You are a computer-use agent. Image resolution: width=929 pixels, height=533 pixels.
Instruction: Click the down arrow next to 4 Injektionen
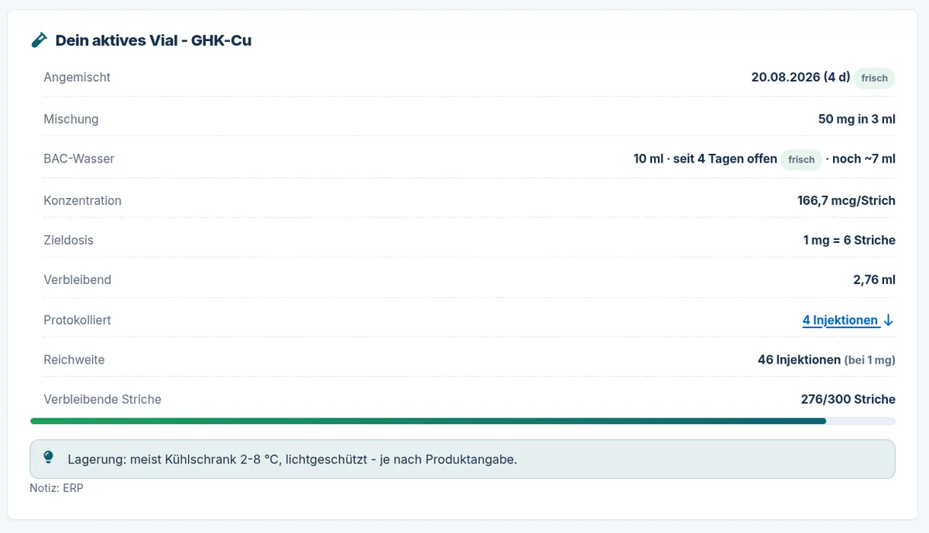click(x=889, y=320)
